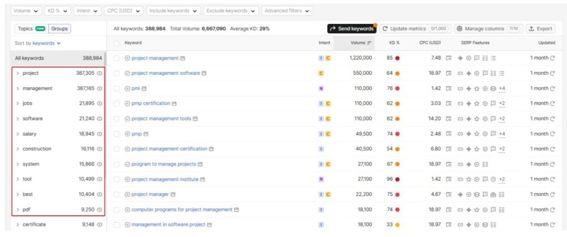Viewport: 567px width, 237px height.
Task: Refresh metrics for project management row
Action: click(x=552, y=58)
